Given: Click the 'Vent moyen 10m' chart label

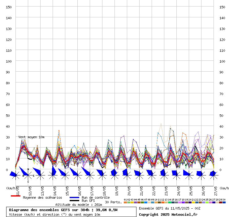Looking at the screenshot, I should tap(31, 137).
